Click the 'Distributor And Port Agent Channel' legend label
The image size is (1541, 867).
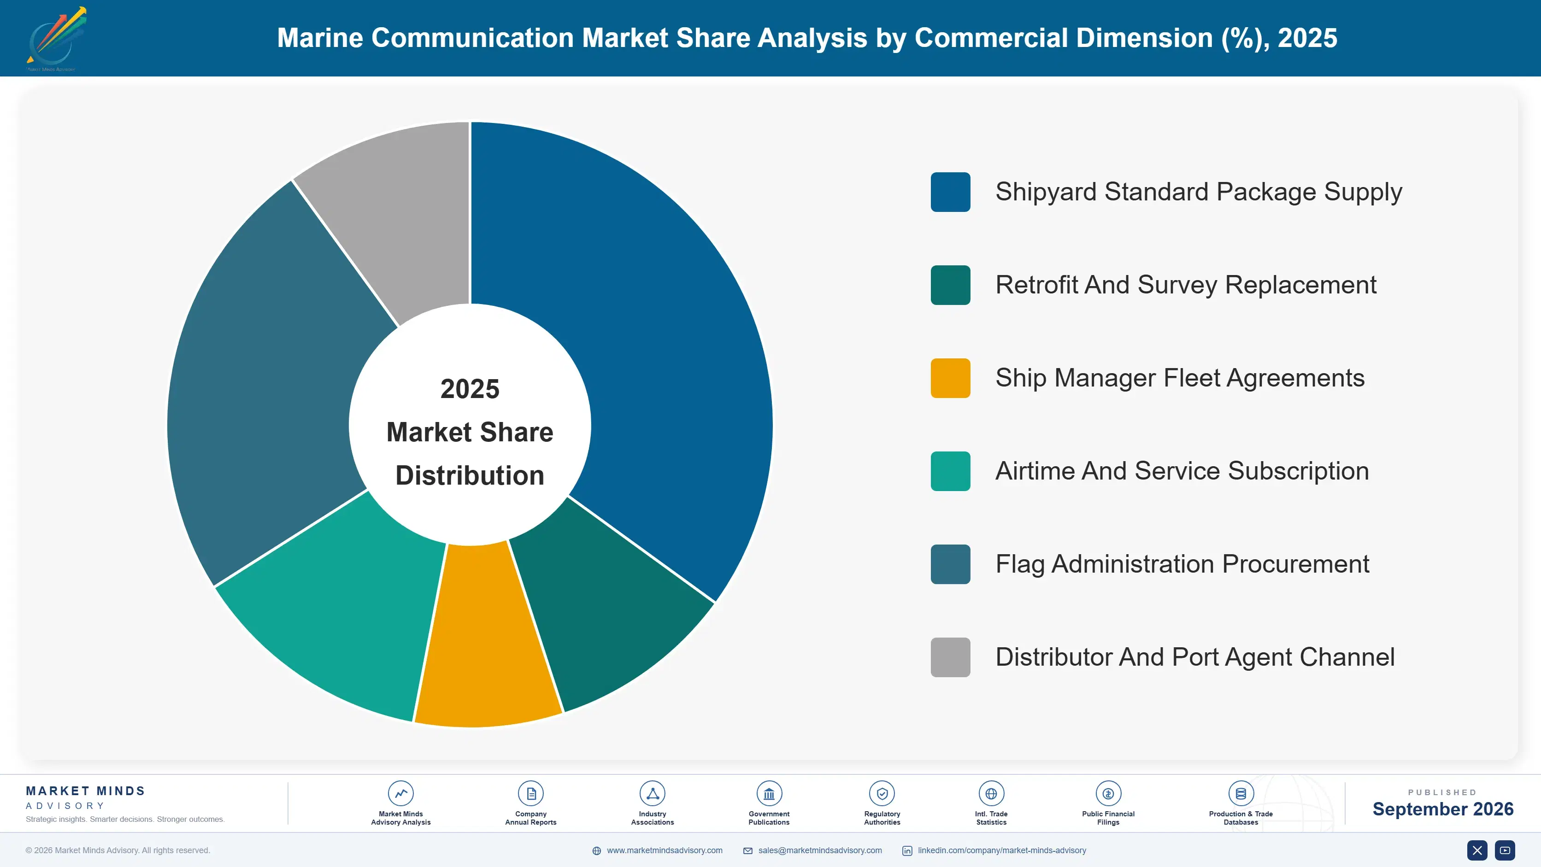click(1194, 657)
